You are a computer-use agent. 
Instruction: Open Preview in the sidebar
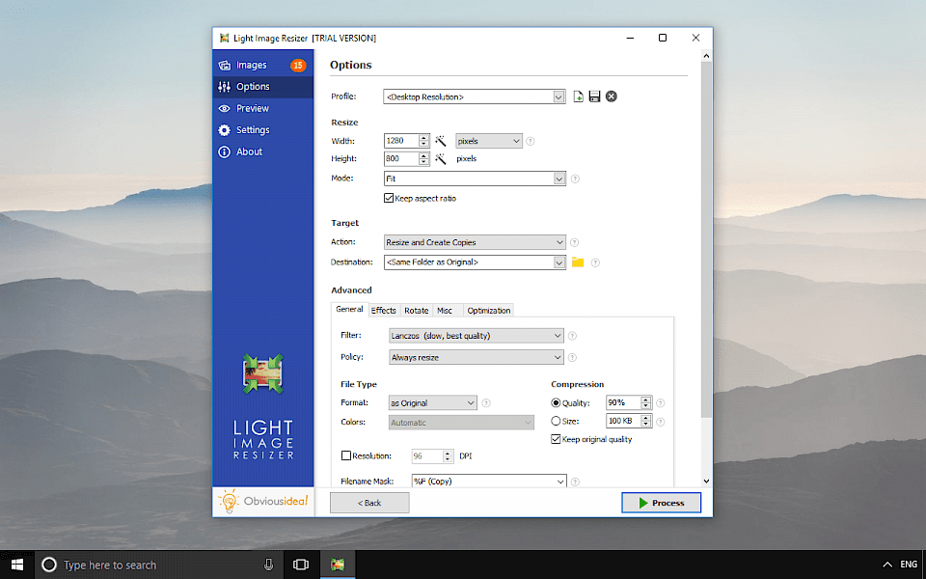(262, 108)
